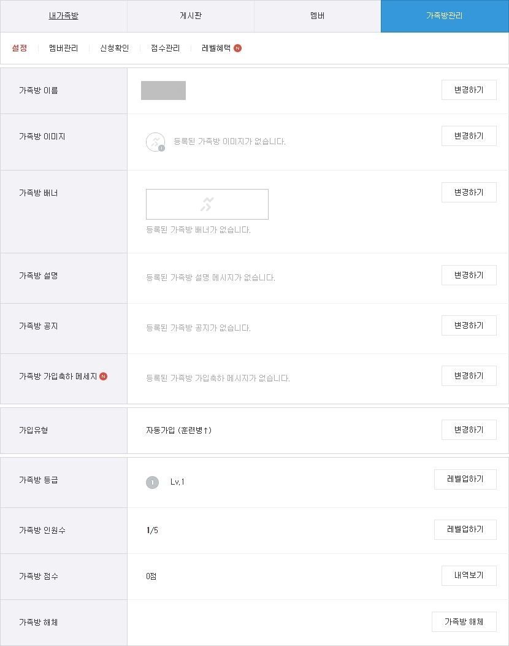Click 내역보기 for 가족방 점수

click(469, 575)
